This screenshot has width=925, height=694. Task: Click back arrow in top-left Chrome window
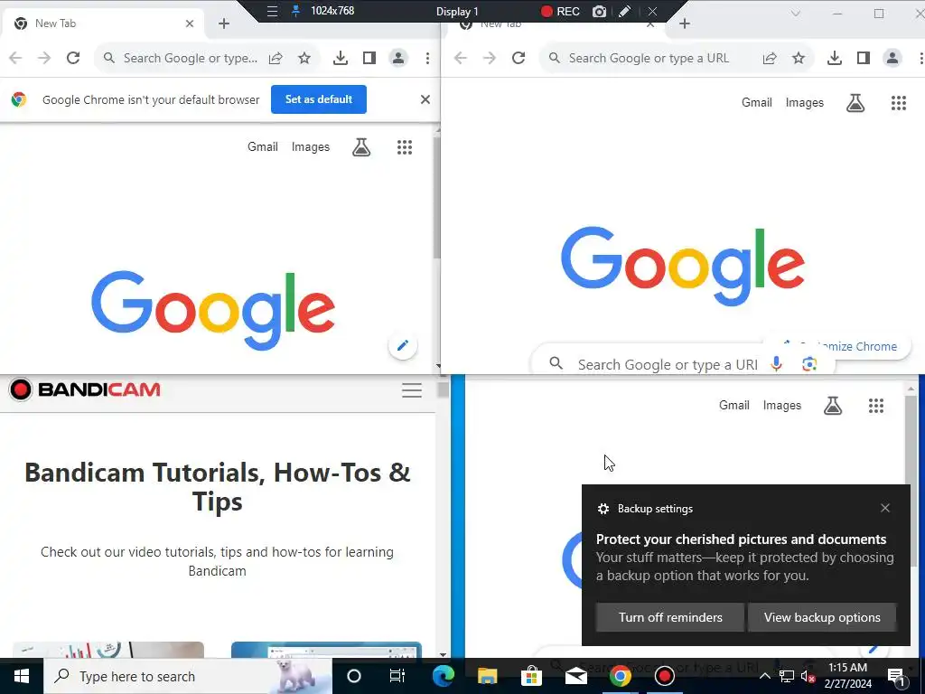click(x=15, y=58)
